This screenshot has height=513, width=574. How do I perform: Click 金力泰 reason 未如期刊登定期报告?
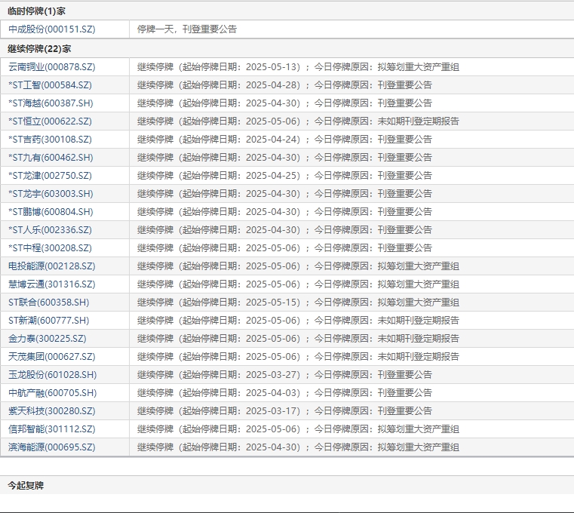[x=419, y=339]
